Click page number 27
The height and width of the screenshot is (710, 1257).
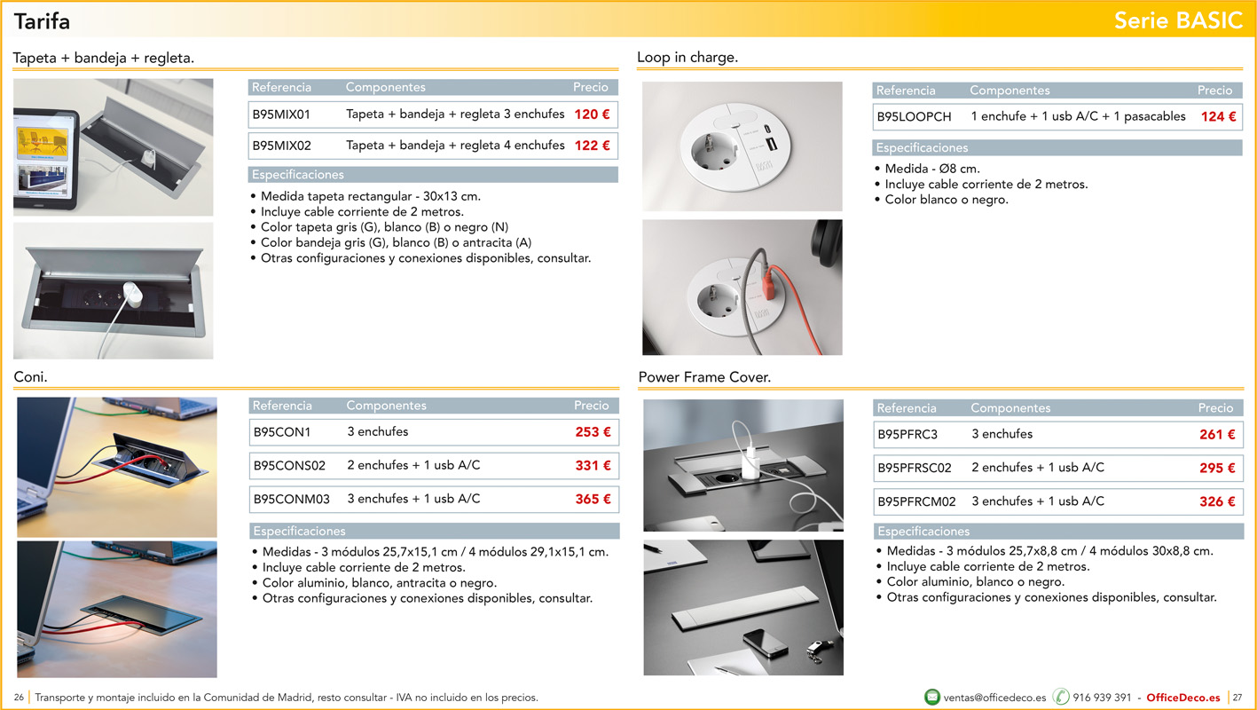(1237, 698)
